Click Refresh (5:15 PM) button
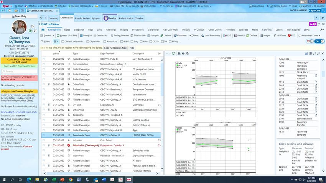Image resolution: width=326 pixels, height=183 pixels. coord(67,36)
